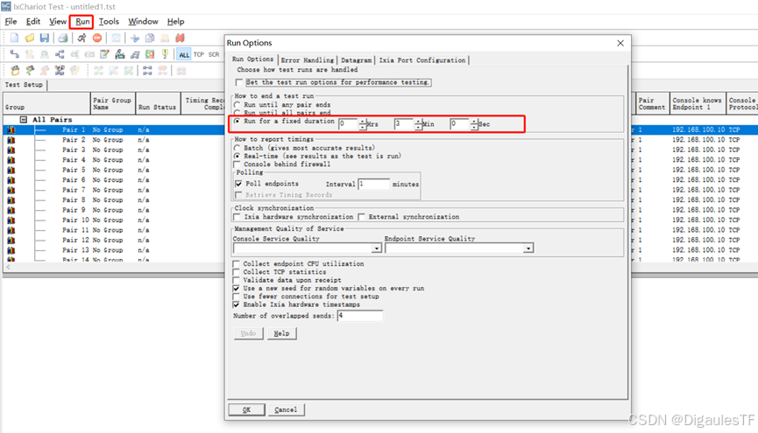Select the Test Setup tab
Image resolution: width=758 pixels, height=433 pixels.
[x=24, y=85]
